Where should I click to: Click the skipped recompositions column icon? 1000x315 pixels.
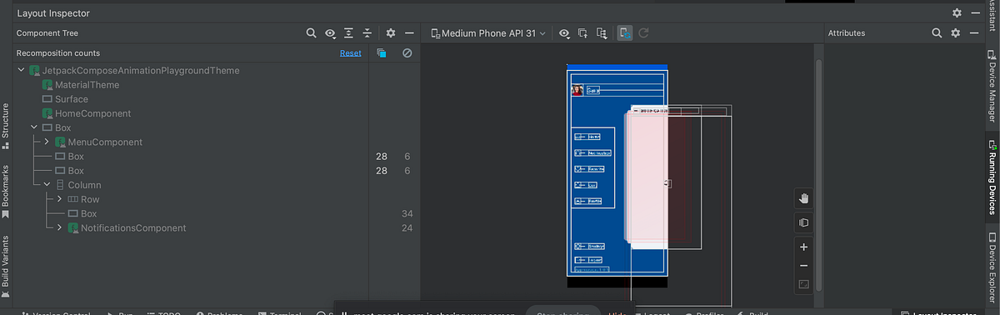click(x=407, y=53)
